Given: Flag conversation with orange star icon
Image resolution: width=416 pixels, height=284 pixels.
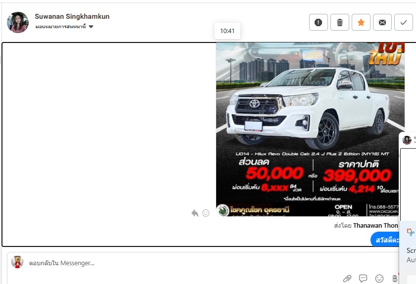Looking at the screenshot, I should (x=361, y=22).
